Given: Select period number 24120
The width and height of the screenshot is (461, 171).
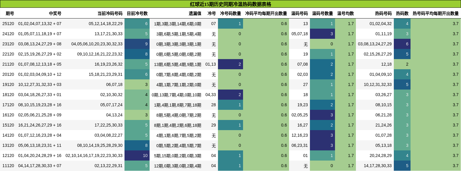Looking at the screenshot, I should 8,34.
